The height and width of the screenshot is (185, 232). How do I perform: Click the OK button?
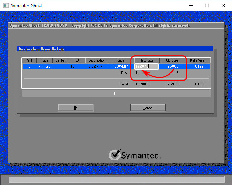click(76, 108)
